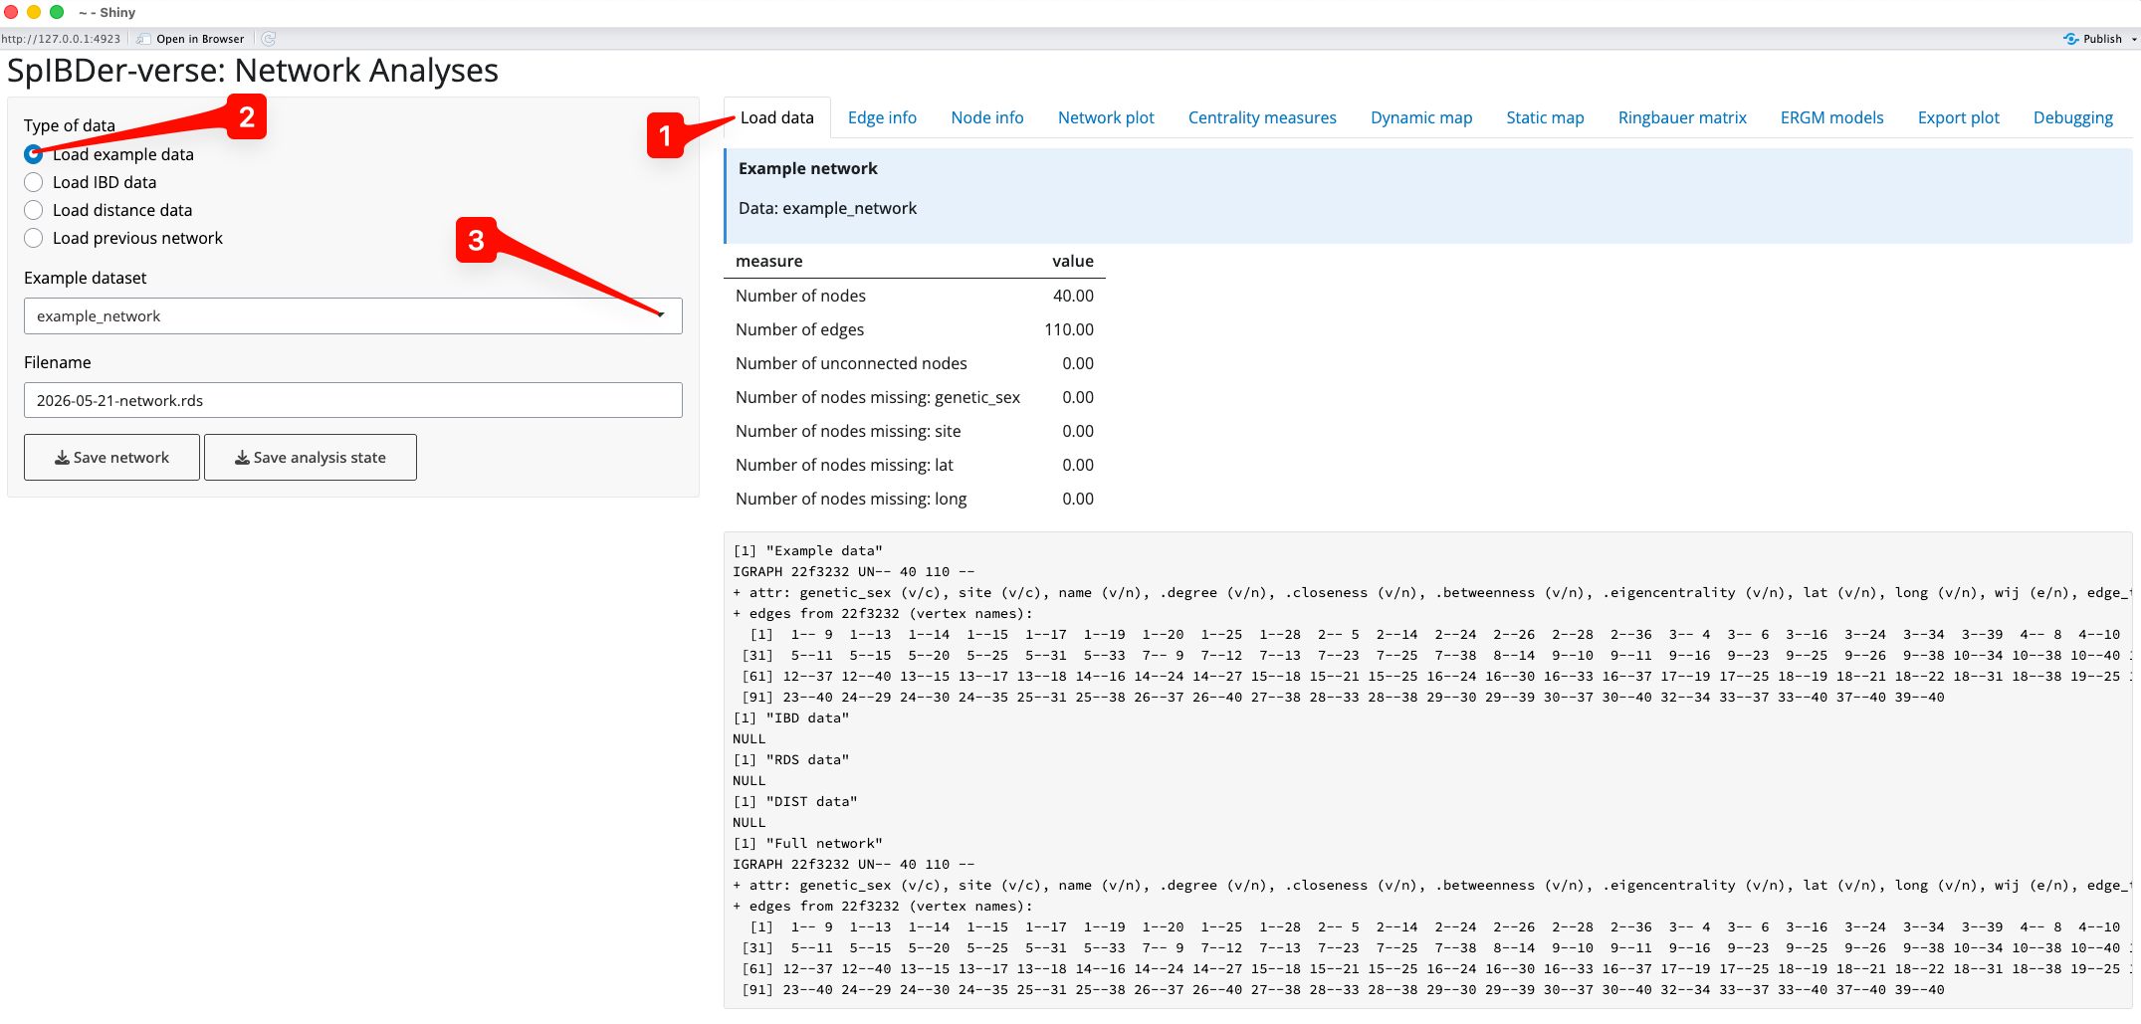Click Save network button
2141x1024 pixels.
pos(111,458)
